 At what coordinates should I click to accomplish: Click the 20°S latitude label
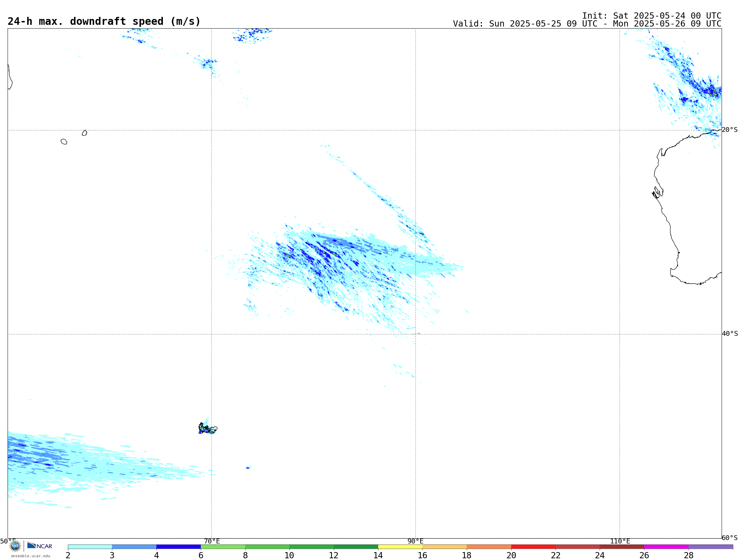(730, 130)
